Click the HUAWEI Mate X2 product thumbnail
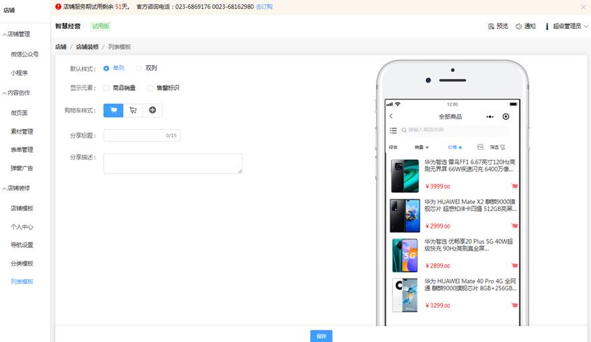Viewport: 591px width, 342px height. 405,216
